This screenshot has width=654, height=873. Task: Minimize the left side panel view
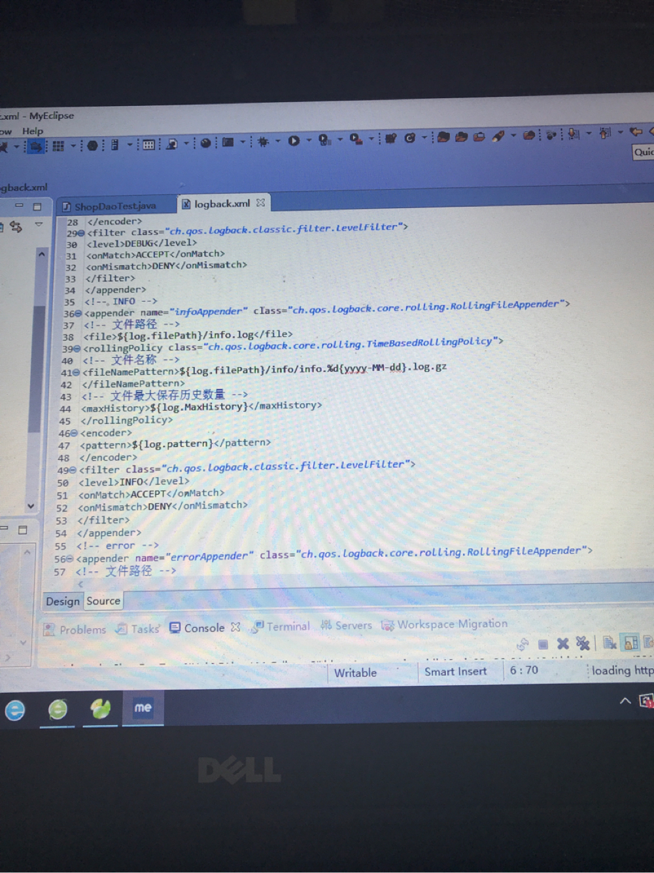19,206
